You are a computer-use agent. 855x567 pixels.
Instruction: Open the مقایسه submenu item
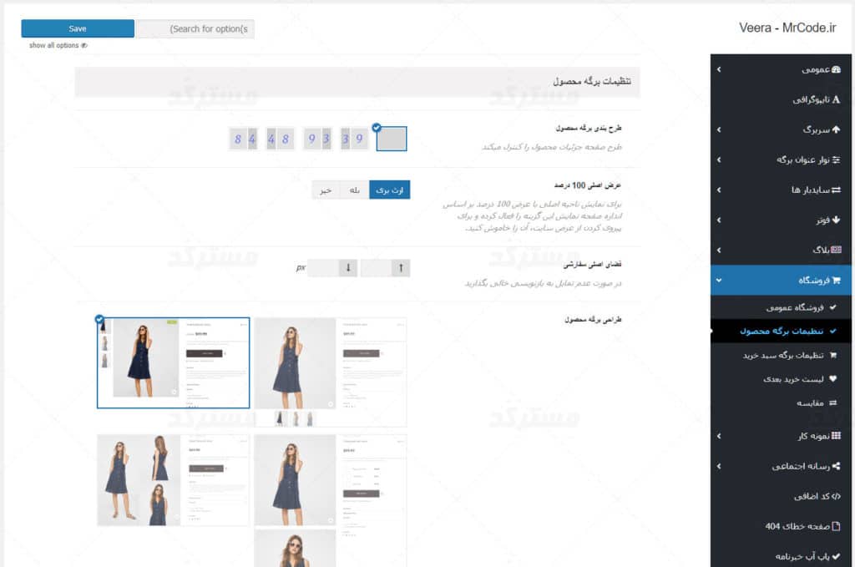[781, 402]
